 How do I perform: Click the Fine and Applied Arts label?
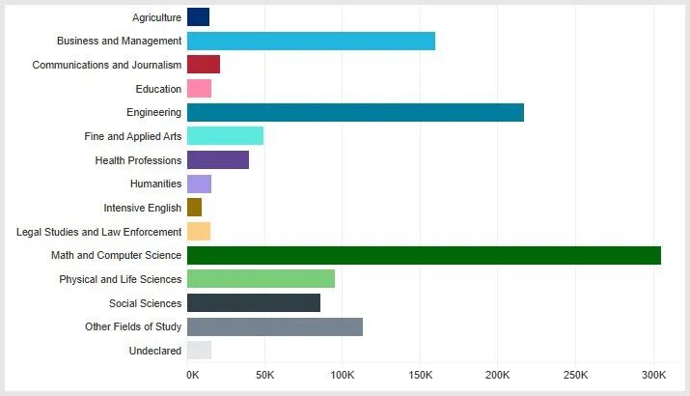(x=133, y=136)
